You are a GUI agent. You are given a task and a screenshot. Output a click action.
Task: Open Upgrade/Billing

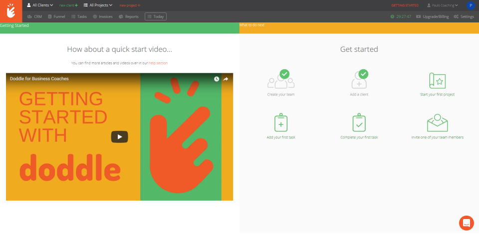[433, 17]
